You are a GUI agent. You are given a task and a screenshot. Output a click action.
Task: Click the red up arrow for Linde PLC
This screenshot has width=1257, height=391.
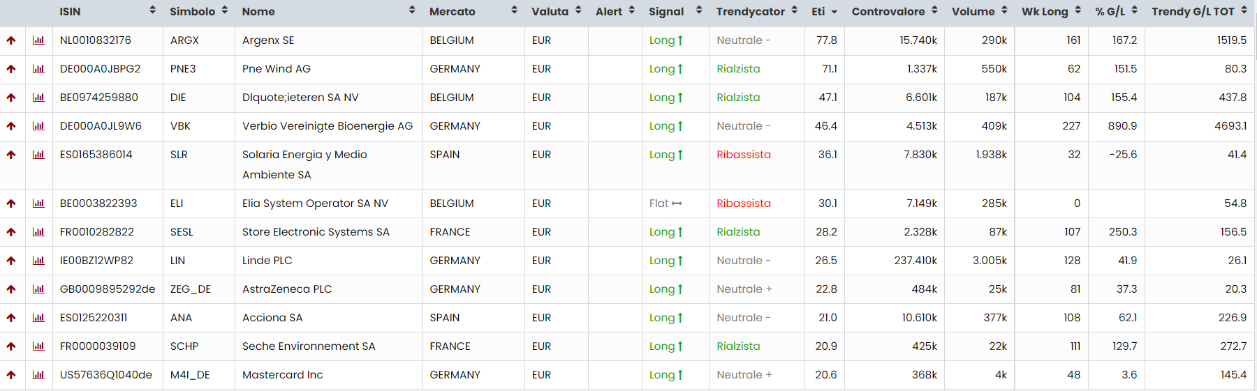point(11,261)
